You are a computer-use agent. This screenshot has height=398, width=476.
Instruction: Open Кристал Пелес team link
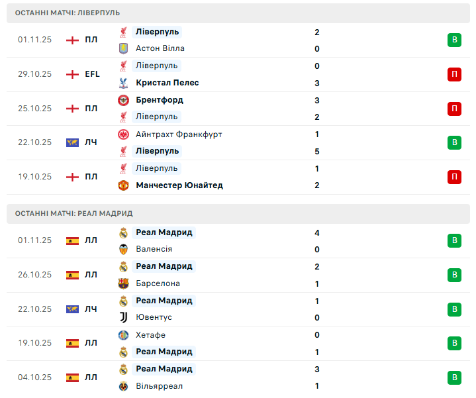[167, 83]
